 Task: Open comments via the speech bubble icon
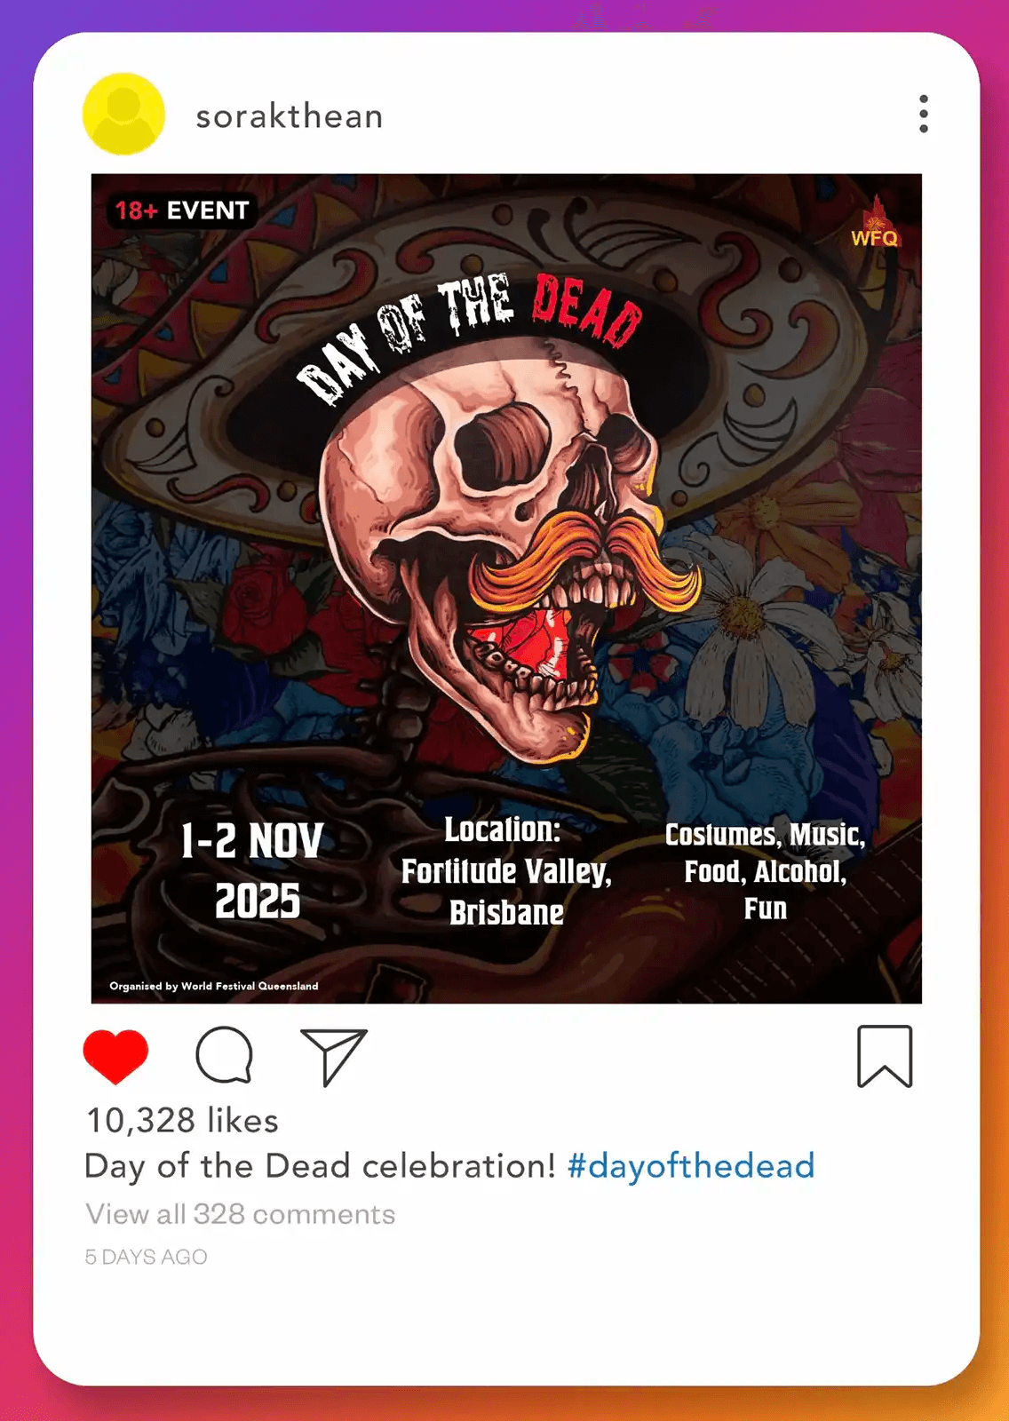coord(224,1055)
